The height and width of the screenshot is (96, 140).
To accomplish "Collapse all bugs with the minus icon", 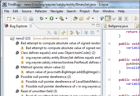I will tap(92, 33).
